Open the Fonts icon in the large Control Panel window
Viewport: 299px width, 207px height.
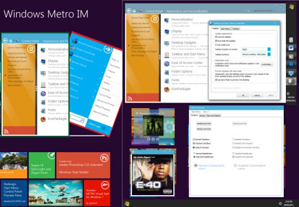(x=166, y=81)
